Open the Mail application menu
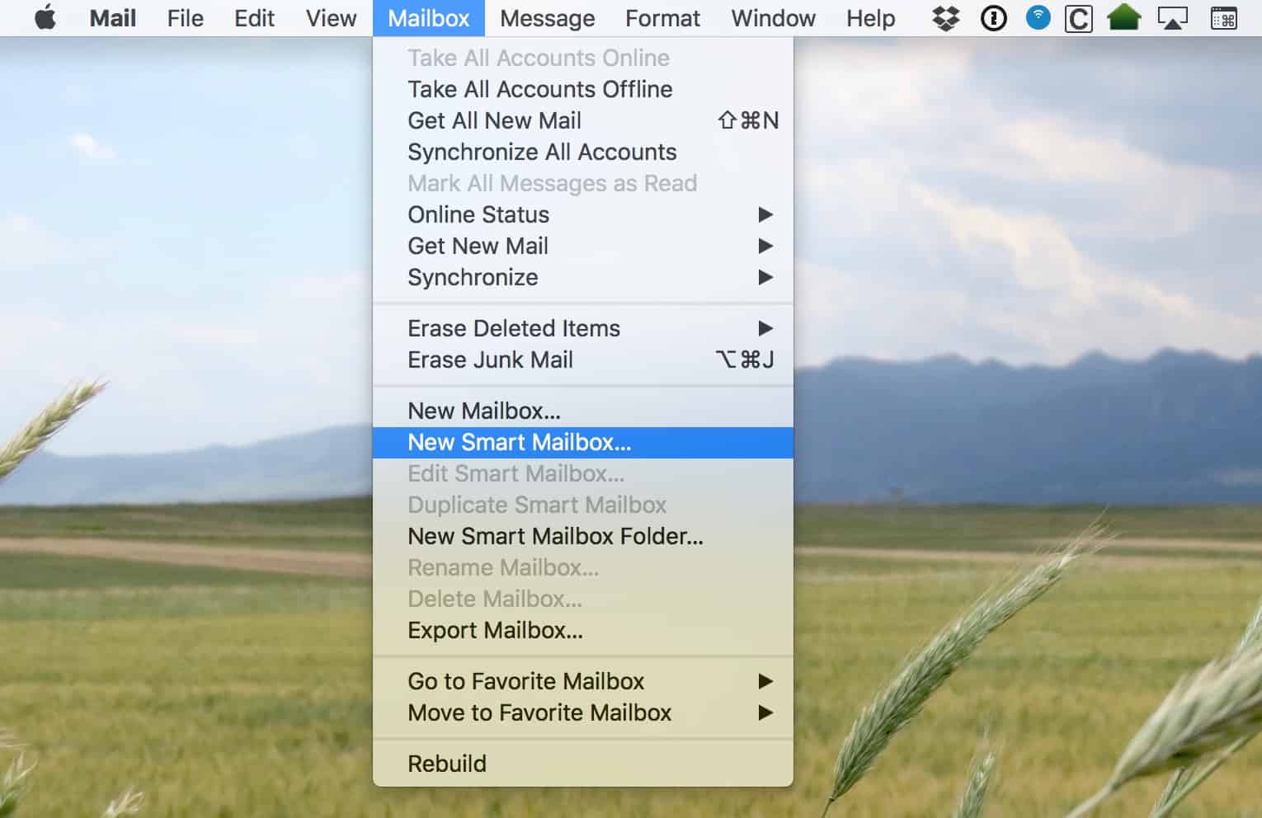 pos(113,18)
